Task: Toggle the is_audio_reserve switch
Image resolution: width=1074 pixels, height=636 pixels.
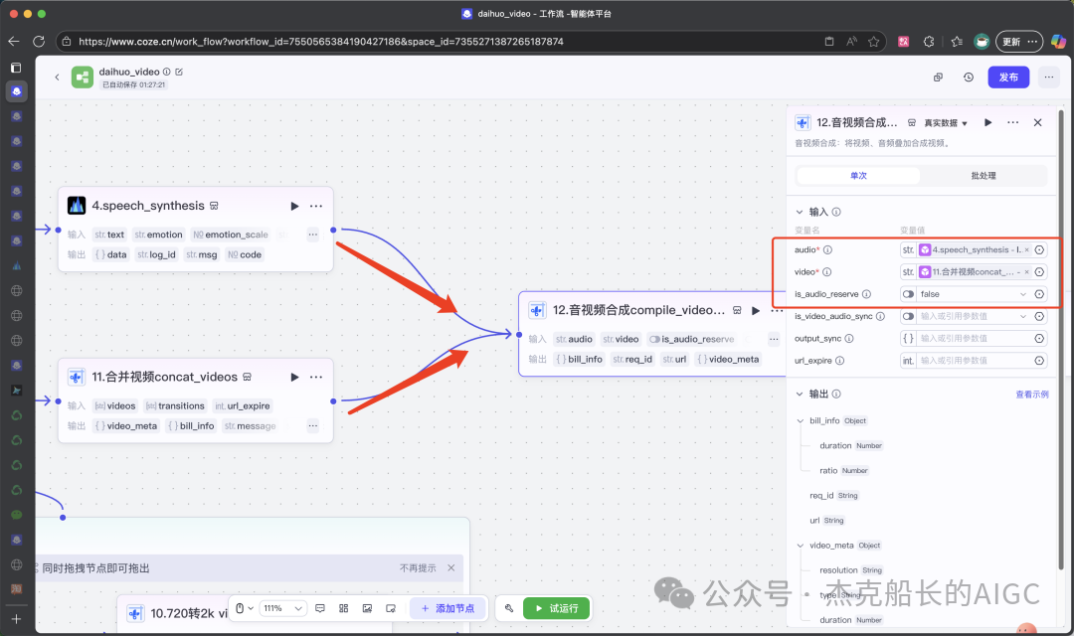Action: [908, 294]
